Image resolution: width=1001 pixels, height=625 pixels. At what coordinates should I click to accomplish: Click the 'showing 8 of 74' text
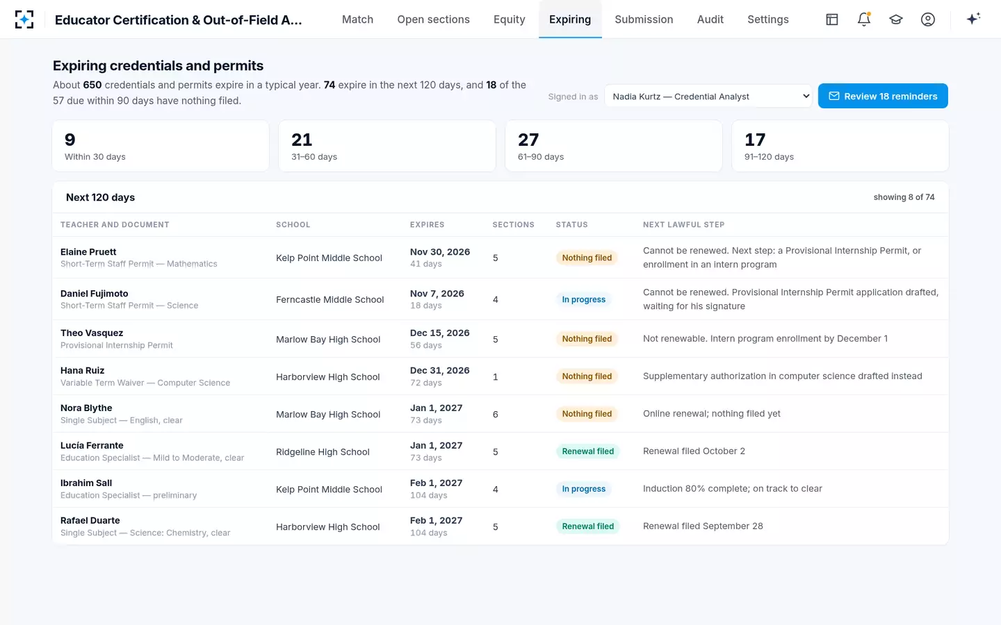904,197
